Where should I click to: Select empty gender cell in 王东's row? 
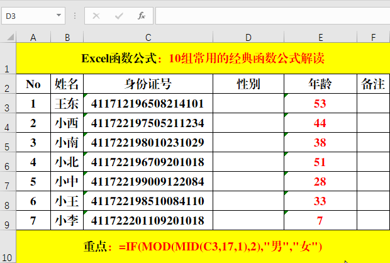point(248,104)
